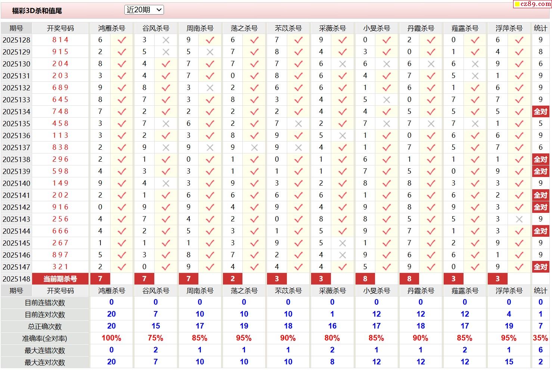Click the 蒹葭杀号 header in the top header row
This screenshot has height=370, width=552.
click(x=465, y=28)
